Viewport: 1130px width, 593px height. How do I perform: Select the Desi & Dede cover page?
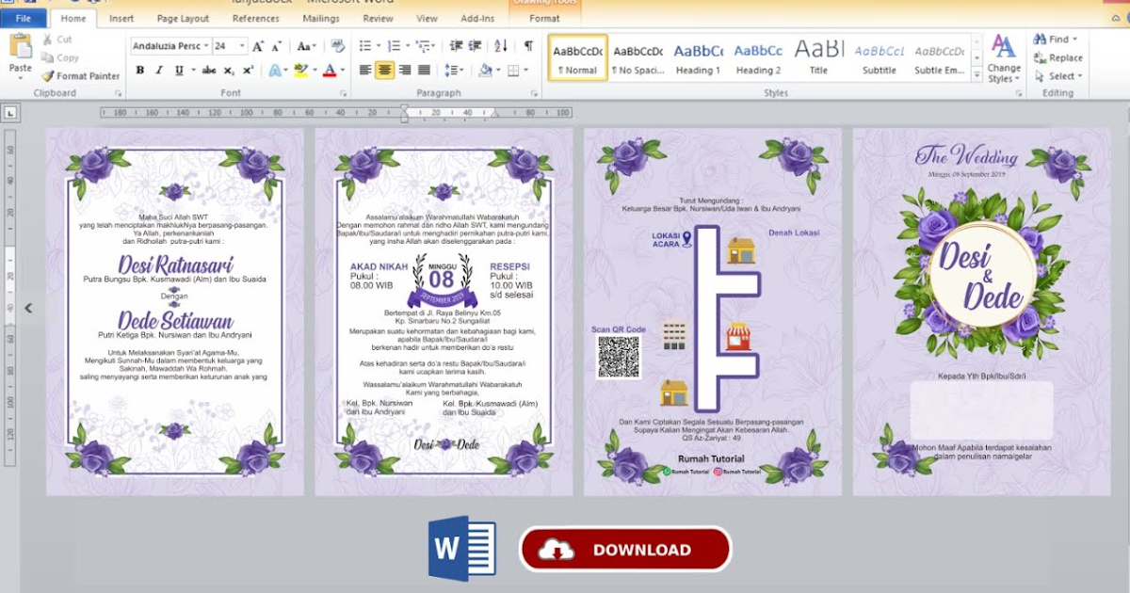pos(982,312)
